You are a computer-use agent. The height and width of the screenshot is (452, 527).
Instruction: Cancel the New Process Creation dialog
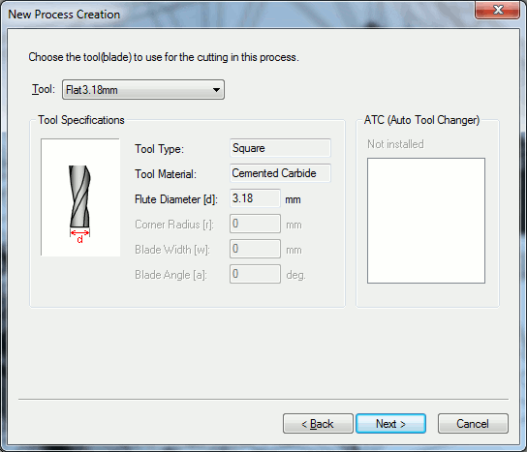click(x=473, y=424)
